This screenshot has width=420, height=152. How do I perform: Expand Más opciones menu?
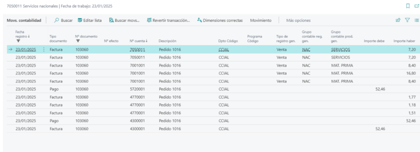299,20
